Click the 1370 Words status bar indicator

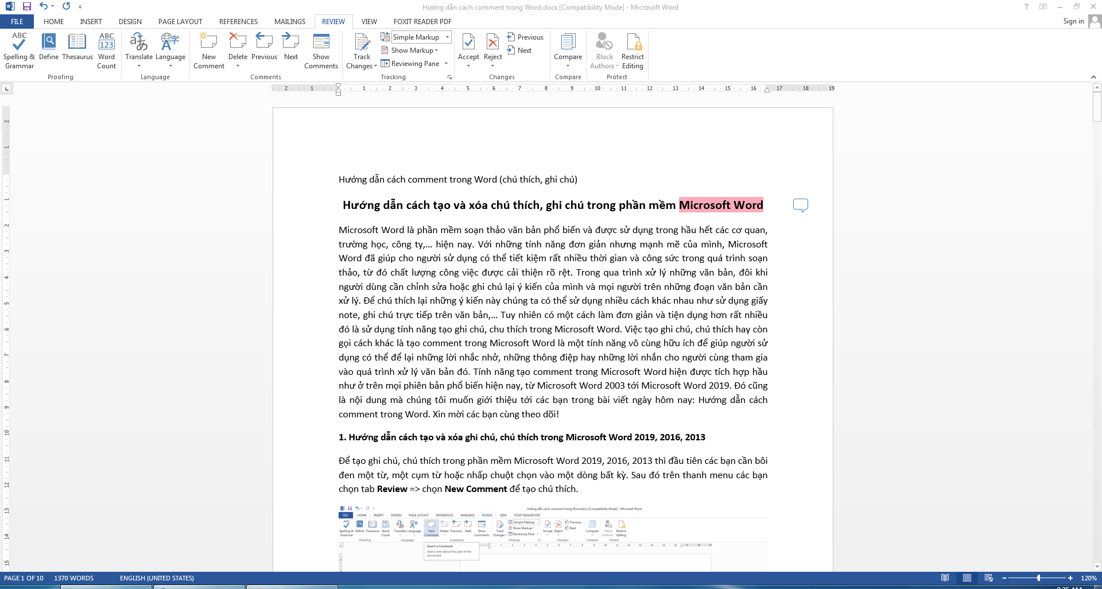click(x=74, y=578)
